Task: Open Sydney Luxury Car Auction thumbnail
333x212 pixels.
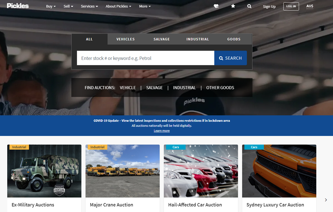Action: click(x=279, y=171)
